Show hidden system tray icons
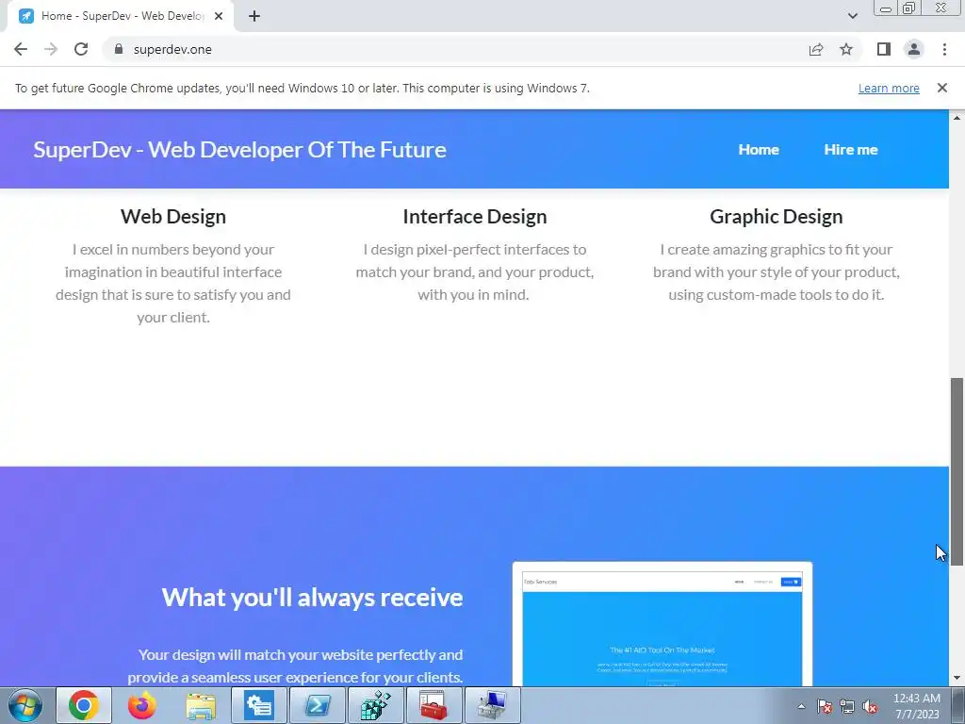Screen dimensions: 965x724 click(801, 706)
